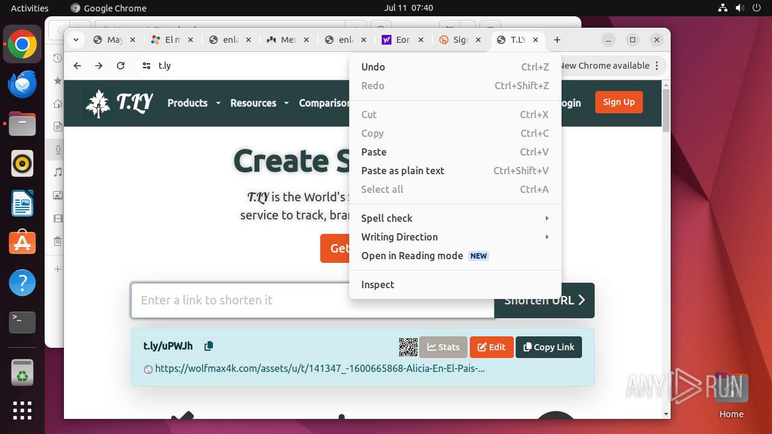This screenshot has width=772, height=434.
Task: Choose Paste as plain text
Action: pyautogui.click(x=455, y=171)
